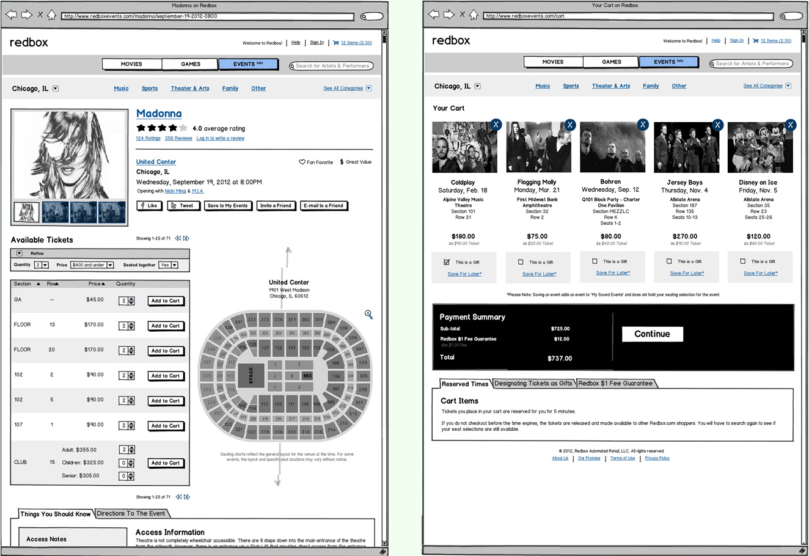Click the Like button
Viewport: 809px width, 556px height.
[x=148, y=206]
